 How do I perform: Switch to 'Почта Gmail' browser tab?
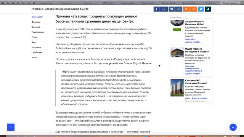pos(210,3)
